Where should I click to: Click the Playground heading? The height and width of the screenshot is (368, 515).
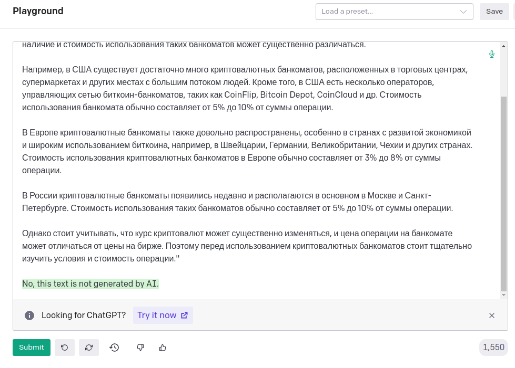[38, 11]
